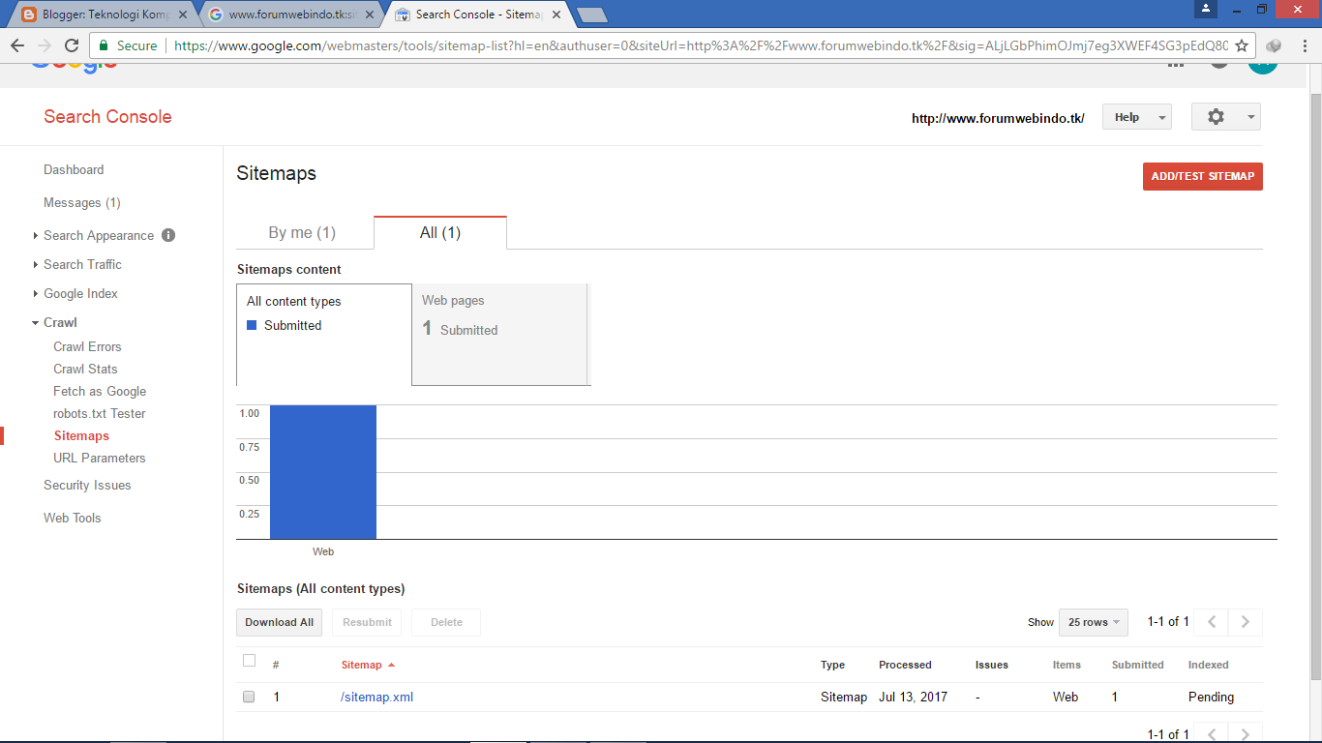Go to previous page of sitemaps
The image size is (1322, 743).
click(x=1212, y=622)
